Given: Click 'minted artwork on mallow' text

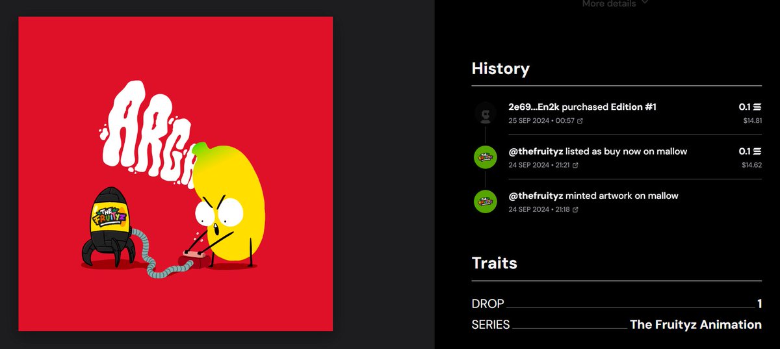Looking at the screenshot, I should click(x=622, y=195).
